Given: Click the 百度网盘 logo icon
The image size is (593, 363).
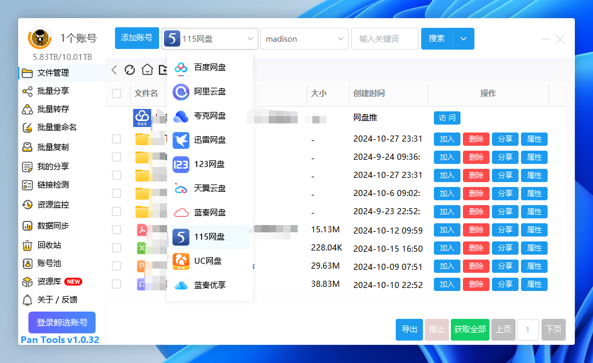Looking at the screenshot, I should 181,68.
